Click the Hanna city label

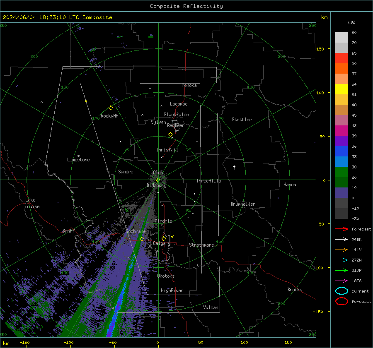(x=290, y=185)
